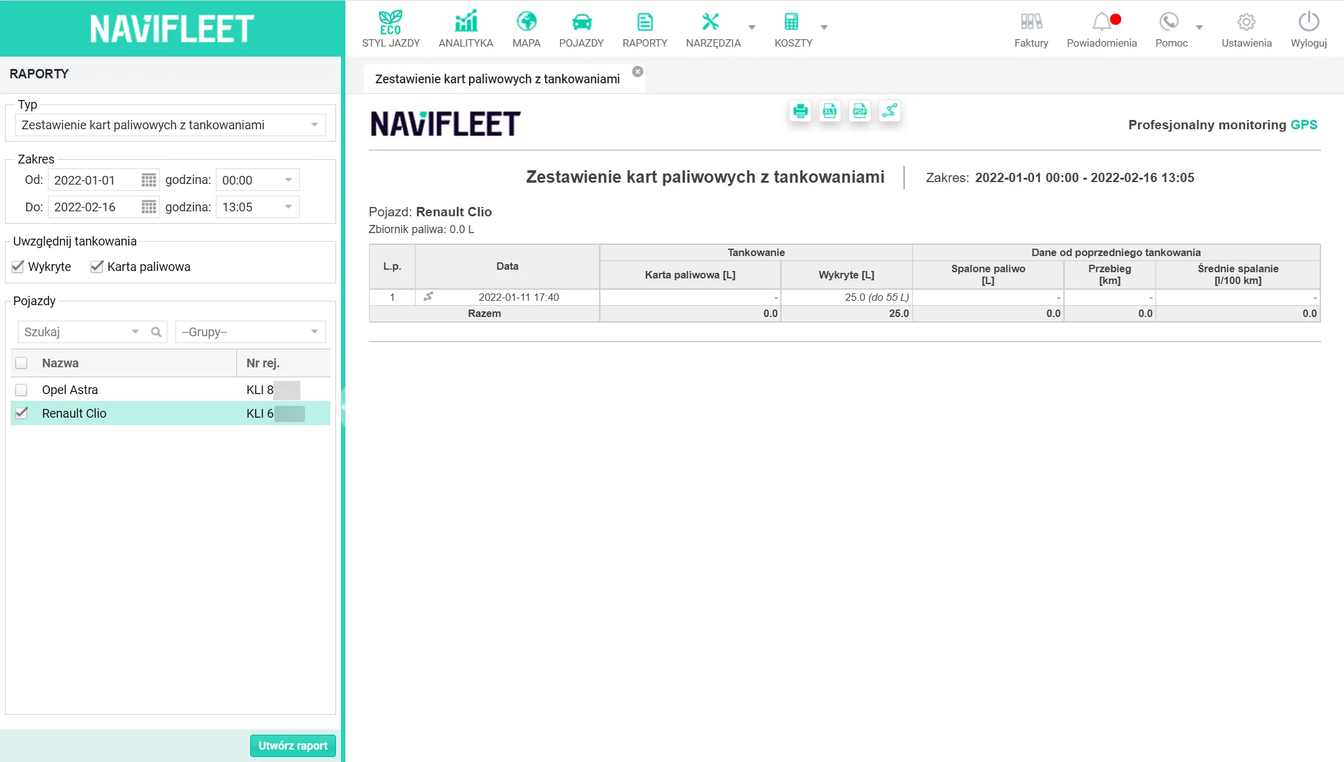Toggle the Wykryte checkbox
The image size is (1344, 762).
pos(18,267)
